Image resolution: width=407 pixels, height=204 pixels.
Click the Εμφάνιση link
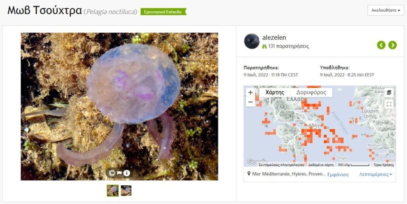pyautogui.click(x=338, y=175)
